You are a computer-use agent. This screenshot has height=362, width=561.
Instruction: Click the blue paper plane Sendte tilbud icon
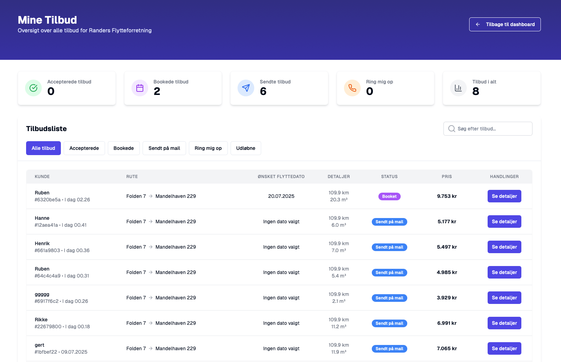pyautogui.click(x=246, y=88)
